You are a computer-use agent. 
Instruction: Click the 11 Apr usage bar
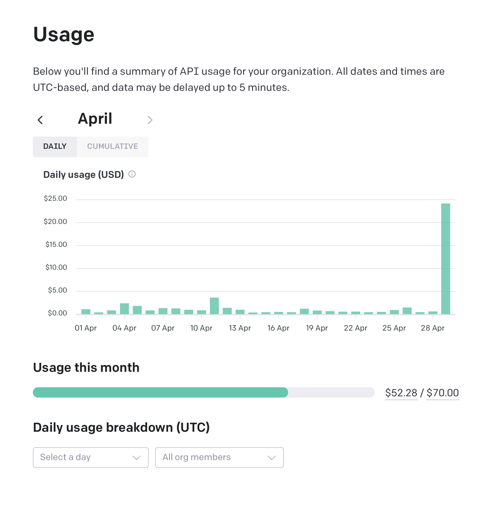click(214, 306)
